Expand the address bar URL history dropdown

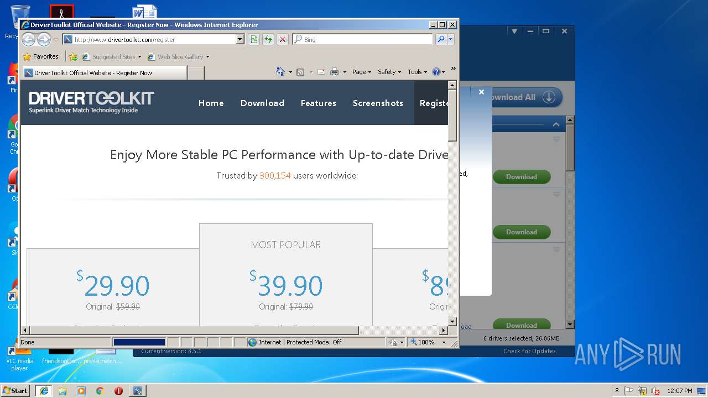(x=240, y=39)
